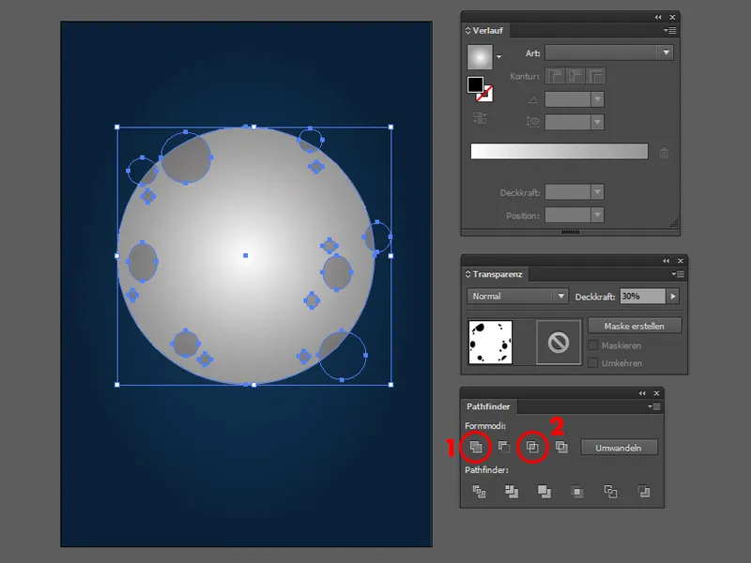The image size is (751, 563).
Task: Open the Transparenz panel options menu
Action: [x=678, y=274]
